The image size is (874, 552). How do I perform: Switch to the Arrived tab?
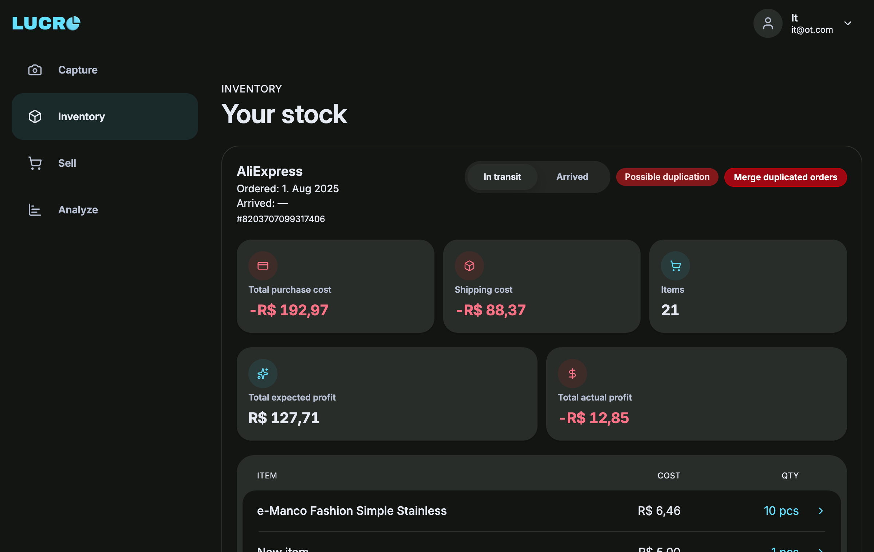[572, 177]
